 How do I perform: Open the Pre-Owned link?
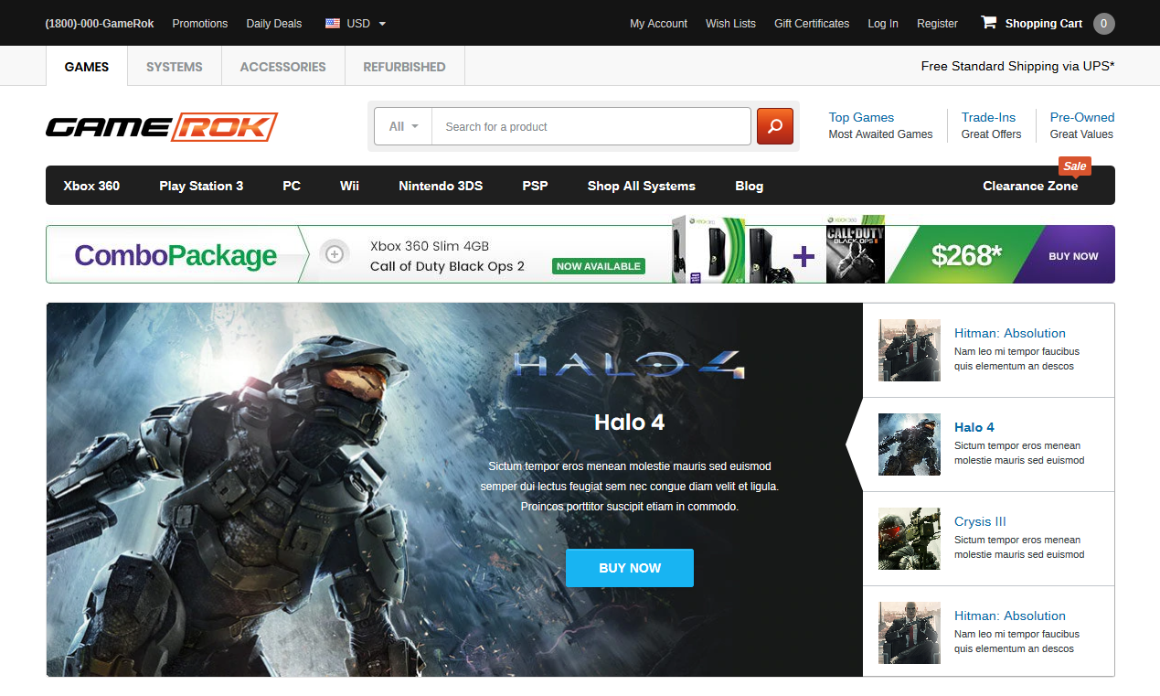(x=1082, y=117)
